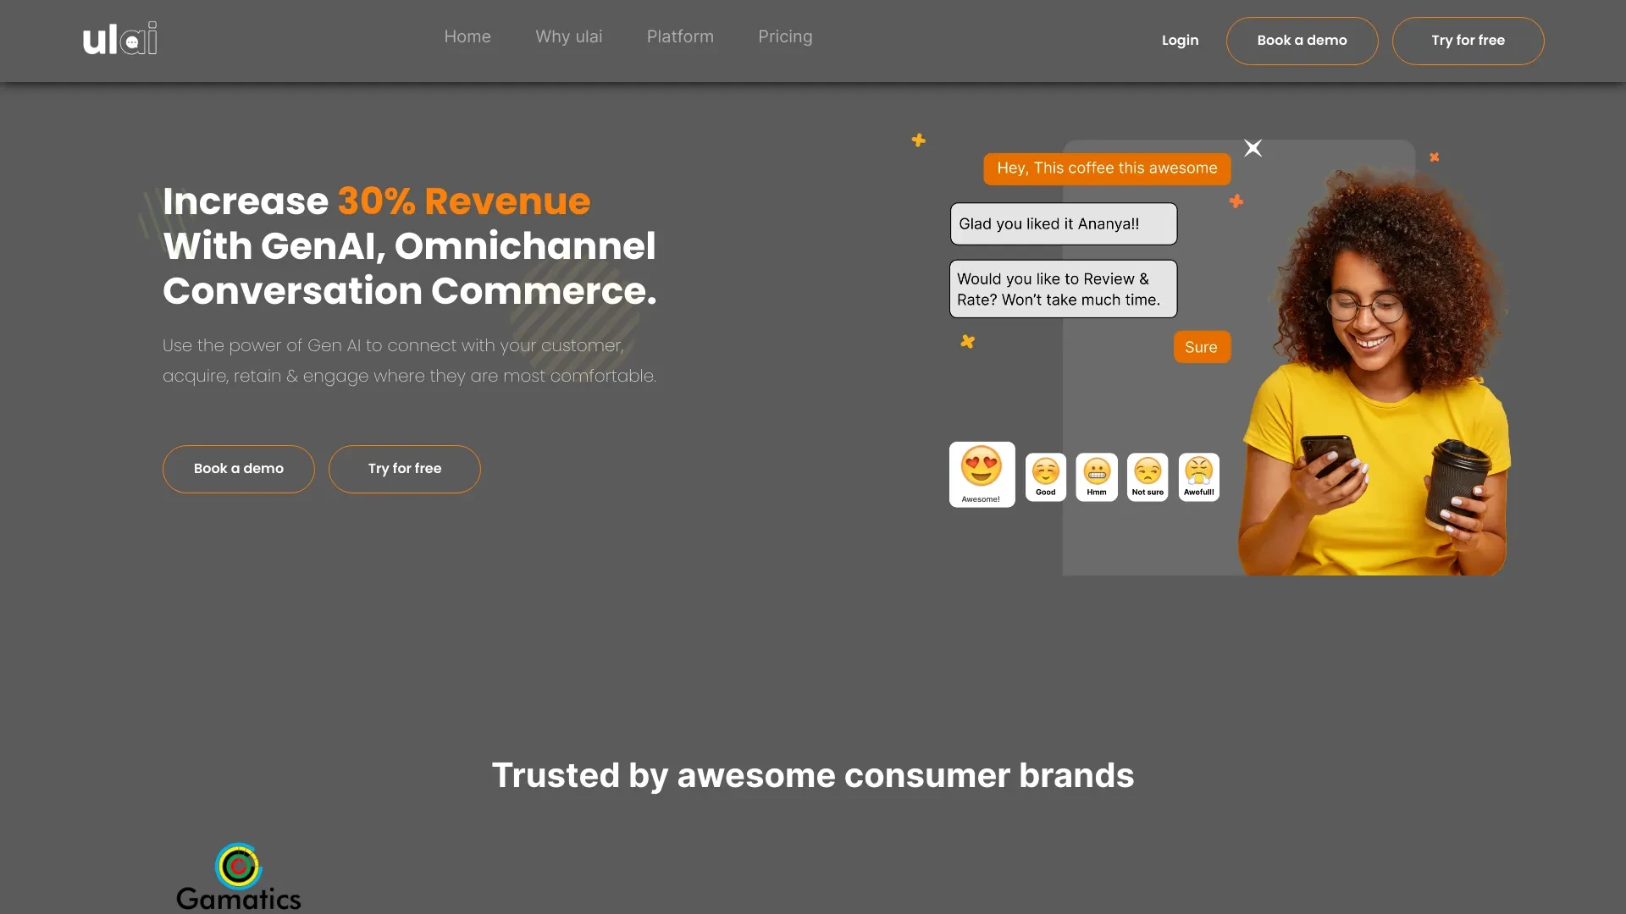Click the ulai logo icon top left

120,37
